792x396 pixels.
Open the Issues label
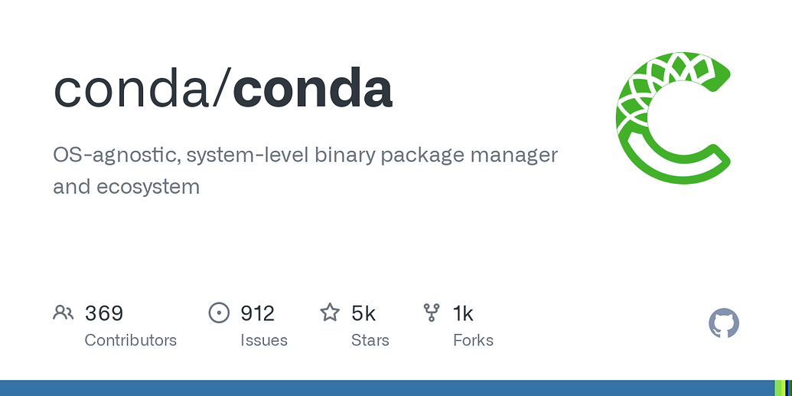[263, 340]
